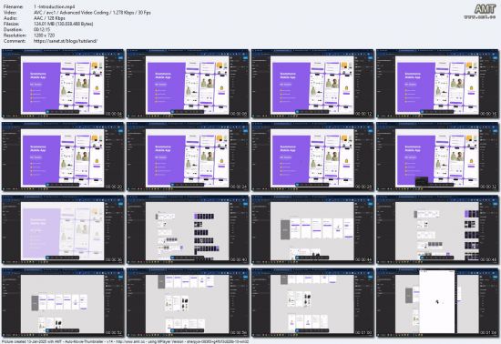The height and width of the screenshot is (344, 501).
Task: Click the audio value 'AAC / 128 Kbps'
Action: coord(49,18)
